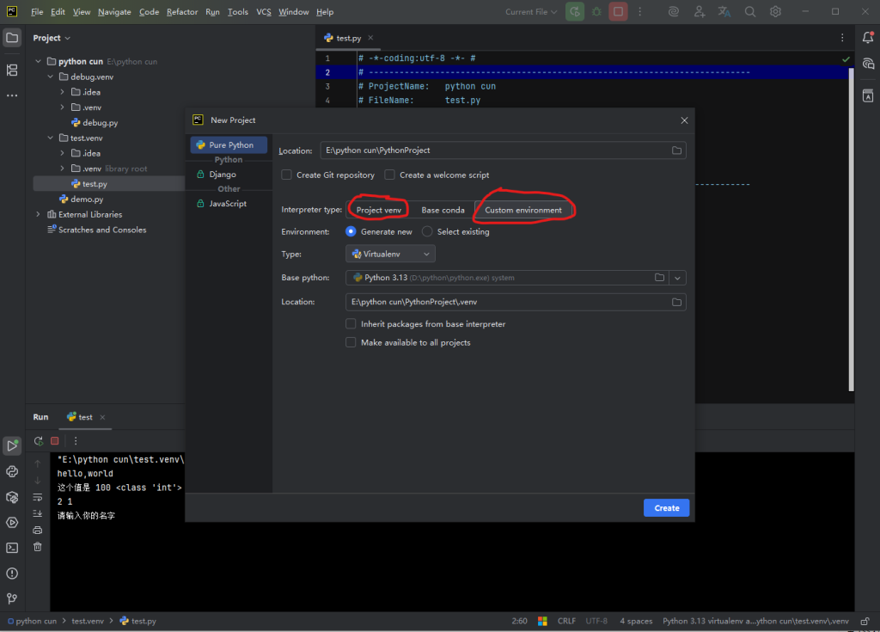880x632 pixels.
Task: Expand External Libraries tree node
Action: (x=38, y=214)
